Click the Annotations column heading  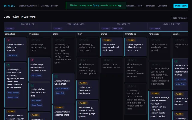click(x=130, y=34)
